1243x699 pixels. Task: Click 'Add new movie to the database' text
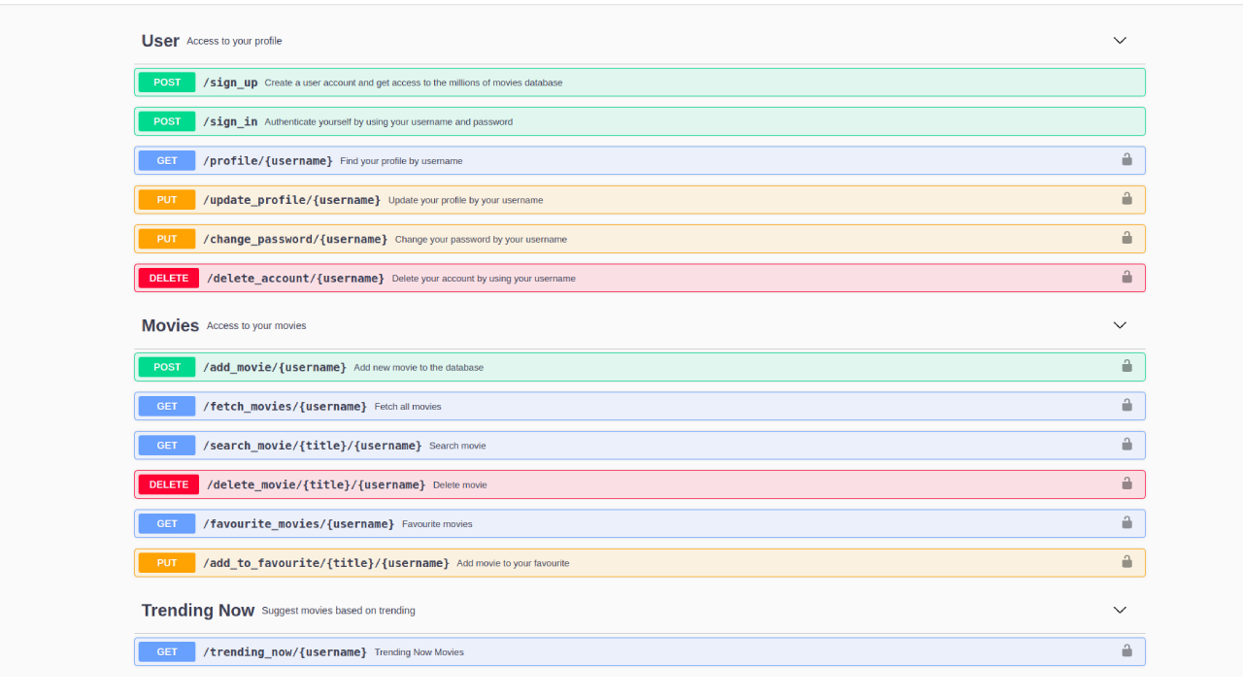[x=419, y=368]
